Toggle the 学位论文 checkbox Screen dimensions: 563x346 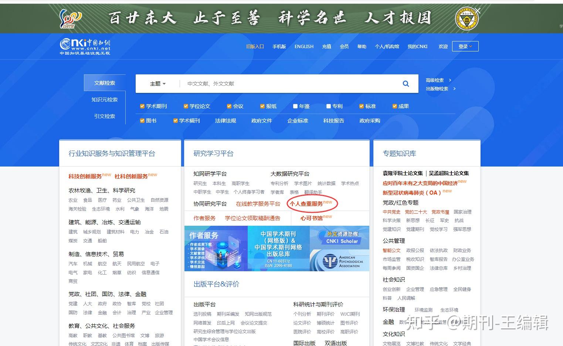click(186, 106)
